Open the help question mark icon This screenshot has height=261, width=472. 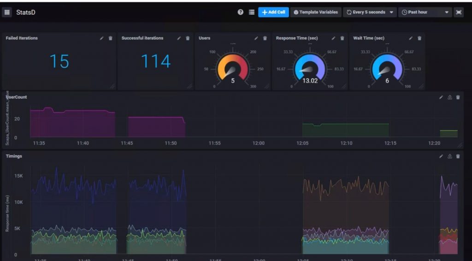(240, 12)
